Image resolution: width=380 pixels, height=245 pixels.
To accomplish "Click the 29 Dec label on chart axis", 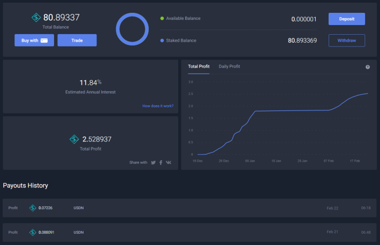I will click(224, 161).
